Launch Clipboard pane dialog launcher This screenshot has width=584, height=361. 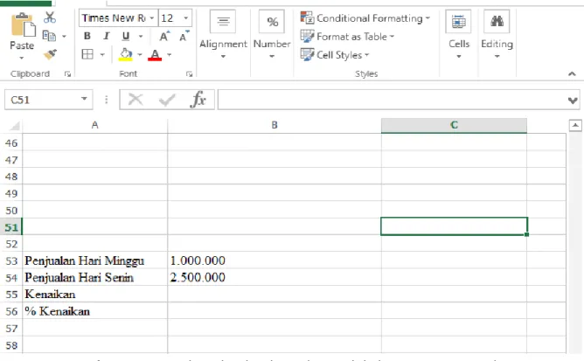68,74
